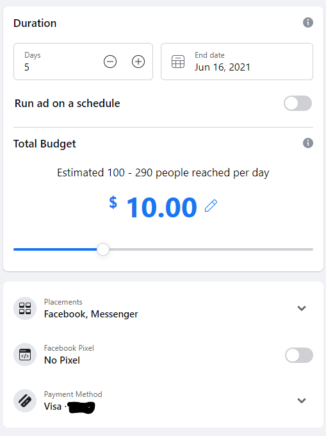Click the Payment Method card icon
The image size is (326, 436).
(25, 401)
